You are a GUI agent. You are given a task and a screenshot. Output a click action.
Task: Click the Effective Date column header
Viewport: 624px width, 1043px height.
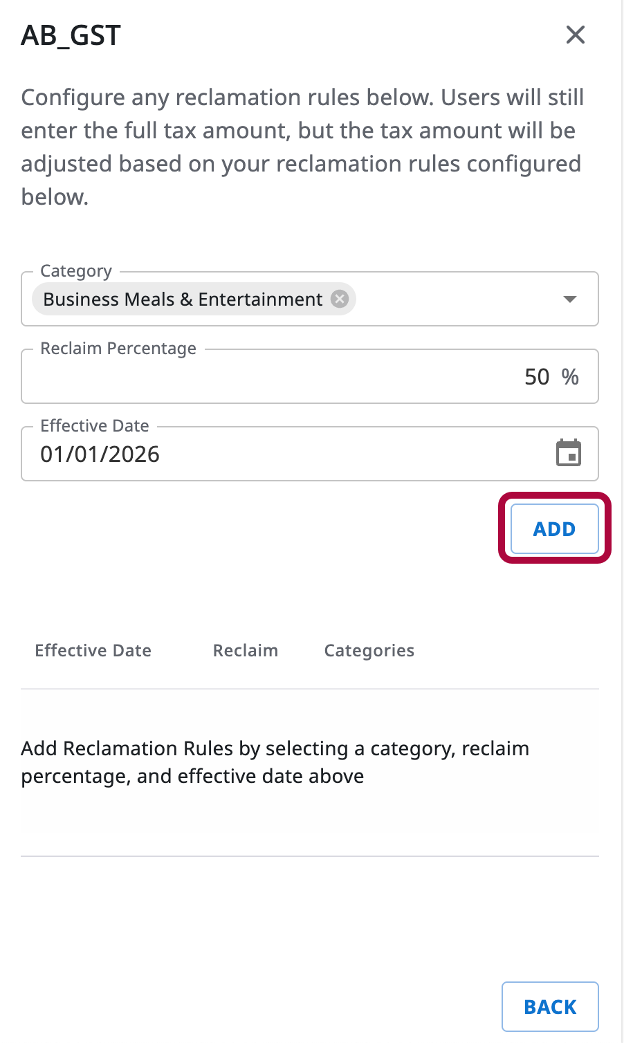[x=93, y=651]
